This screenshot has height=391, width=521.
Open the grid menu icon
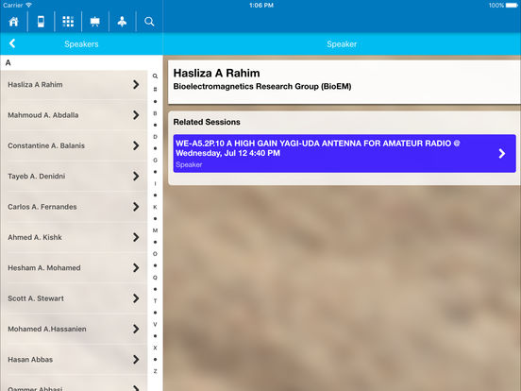point(68,22)
